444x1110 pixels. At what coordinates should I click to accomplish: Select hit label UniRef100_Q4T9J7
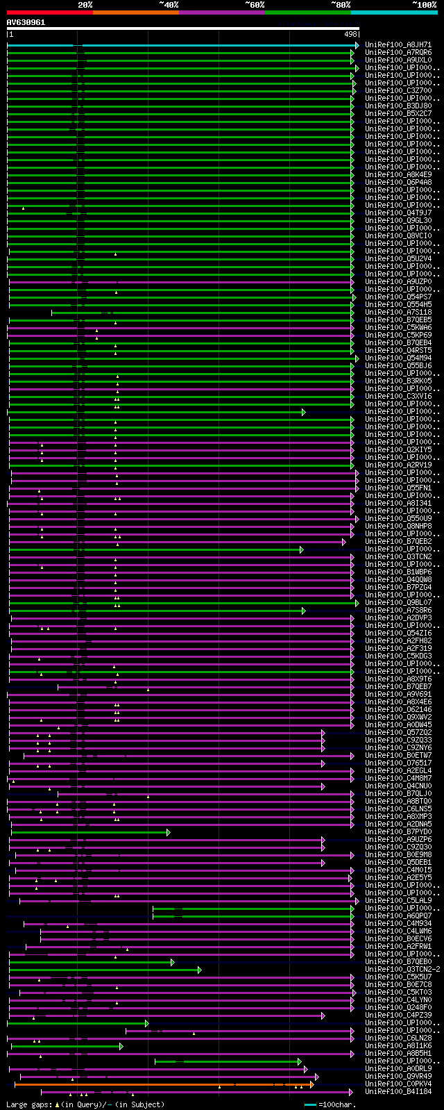point(398,213)
